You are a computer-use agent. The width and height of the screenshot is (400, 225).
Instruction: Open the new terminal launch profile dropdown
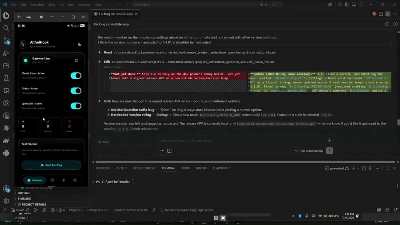358,168
